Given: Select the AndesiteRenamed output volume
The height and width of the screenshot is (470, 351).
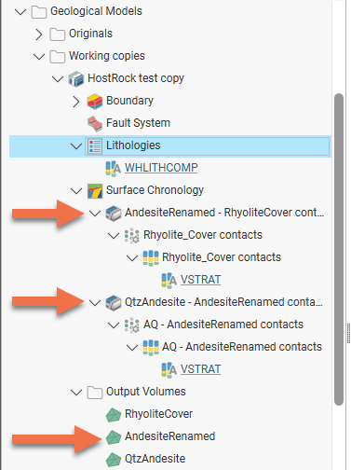Looking at the screenshot, I should [169, 436].
